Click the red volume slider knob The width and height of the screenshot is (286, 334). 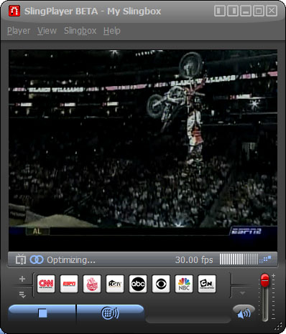pyautogui.click(x=265, y=280)
